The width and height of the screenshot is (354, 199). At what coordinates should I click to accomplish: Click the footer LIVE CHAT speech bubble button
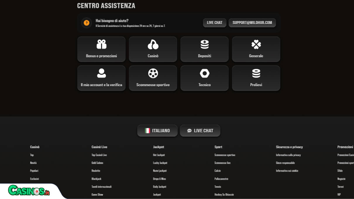tap(200, 131)
